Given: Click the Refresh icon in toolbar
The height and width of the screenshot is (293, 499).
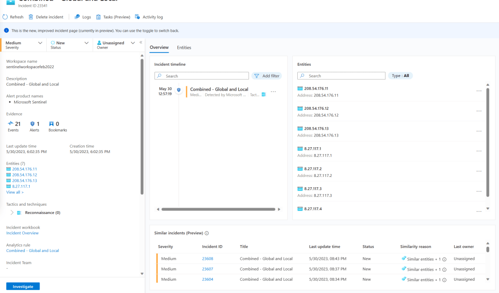Looking at the screenshot, I should 5,17.
